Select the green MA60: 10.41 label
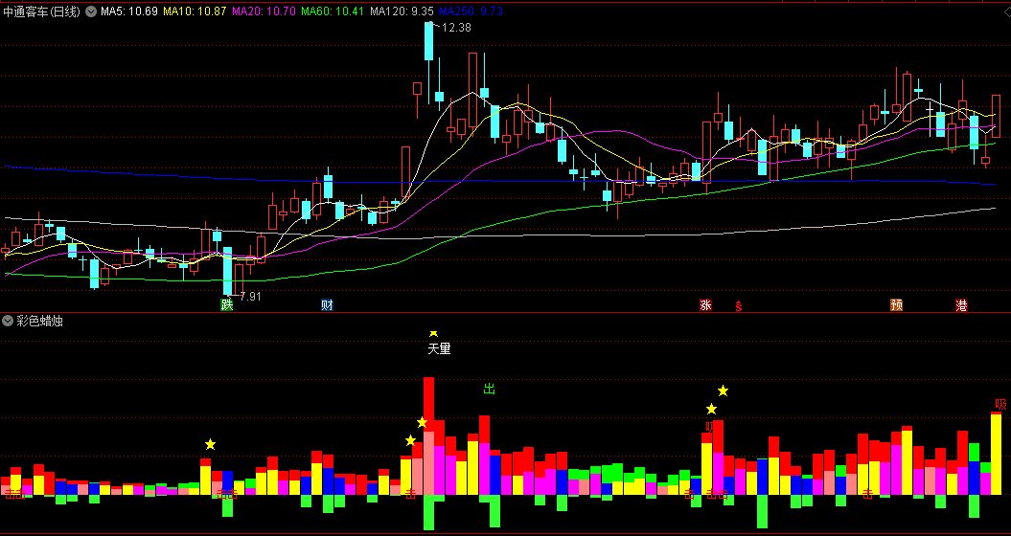Viewport: 1011px width, 536px height. (x=333, y=11)
